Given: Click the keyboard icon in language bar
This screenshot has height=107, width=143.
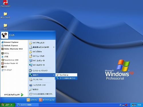Looking at the screenshot, I should [x=124, y=105].
